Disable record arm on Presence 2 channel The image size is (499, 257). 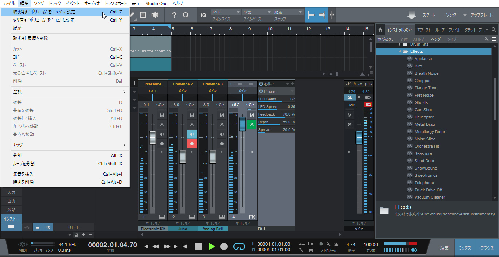[x=192, y=144]
